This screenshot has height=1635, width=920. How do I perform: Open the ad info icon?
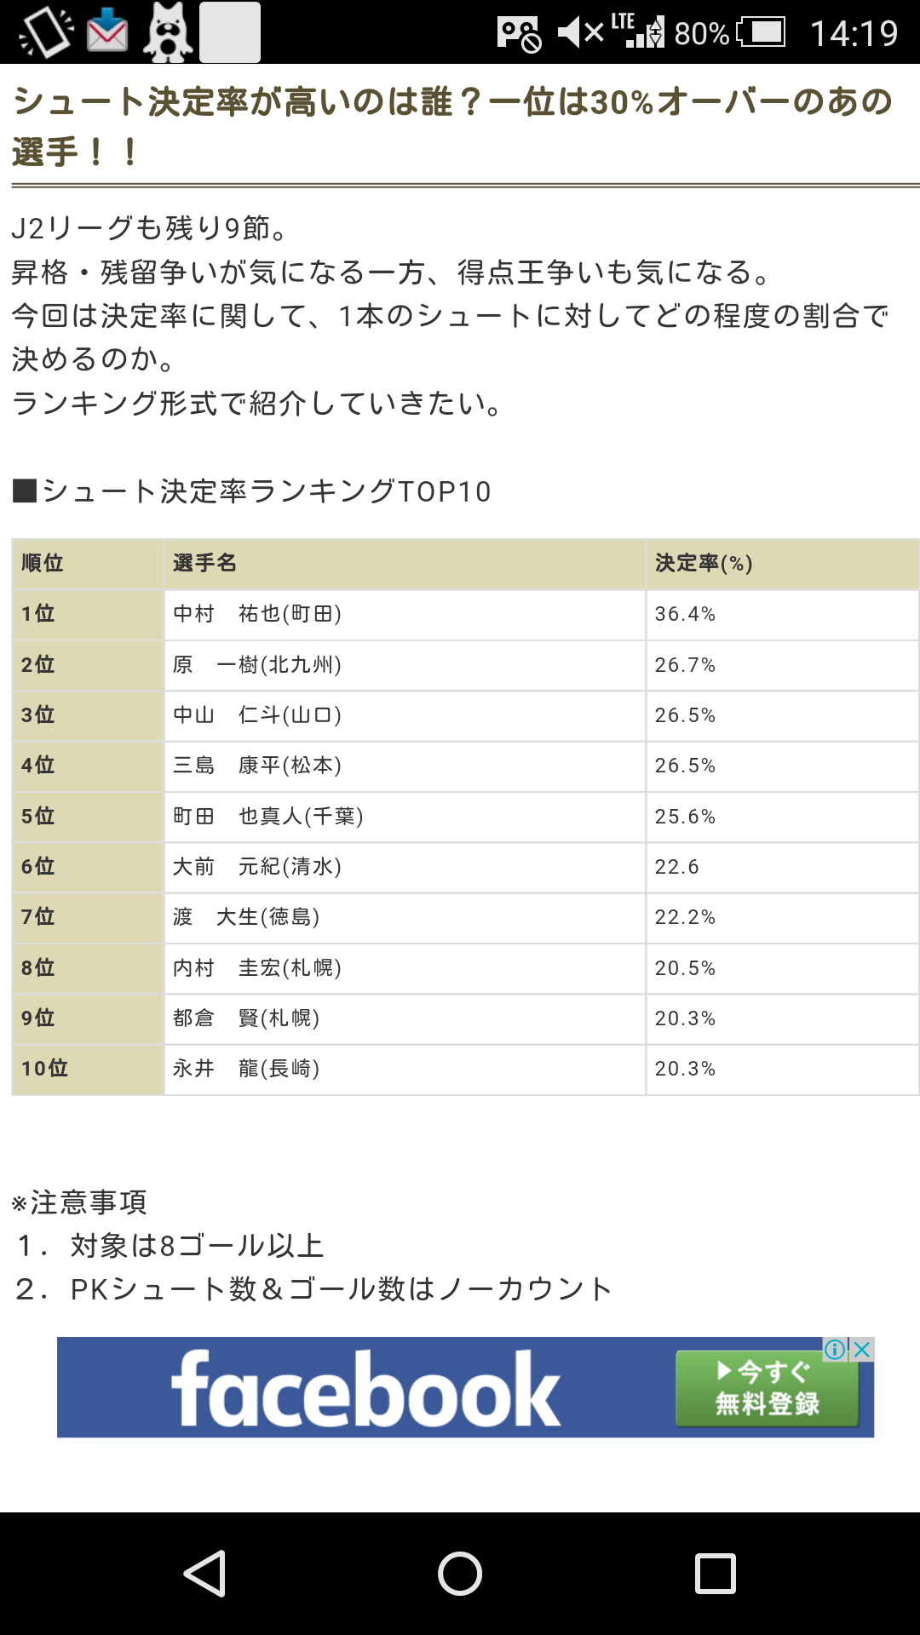click(x=835, y=1349)
